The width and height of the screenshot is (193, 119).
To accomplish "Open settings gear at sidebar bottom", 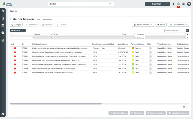I will click(x=3, y=114).
